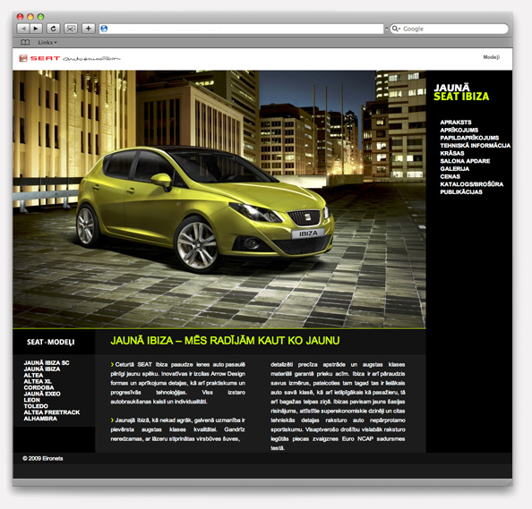
Task: Select TEHNISKĀ INFORMĀCIJA in side menu
Action: point(475,146)
